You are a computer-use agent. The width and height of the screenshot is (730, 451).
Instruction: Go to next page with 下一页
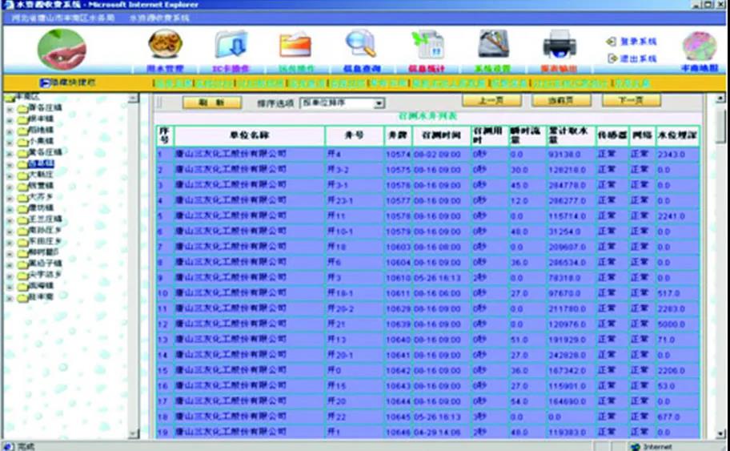coord(631,101)
